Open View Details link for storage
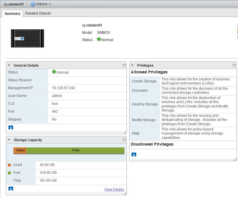The height and width of the screenshot is (198, 238). click(x=114, y=190)
